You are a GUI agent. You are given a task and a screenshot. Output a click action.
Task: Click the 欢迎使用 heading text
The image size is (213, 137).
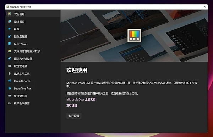[77, 70]
